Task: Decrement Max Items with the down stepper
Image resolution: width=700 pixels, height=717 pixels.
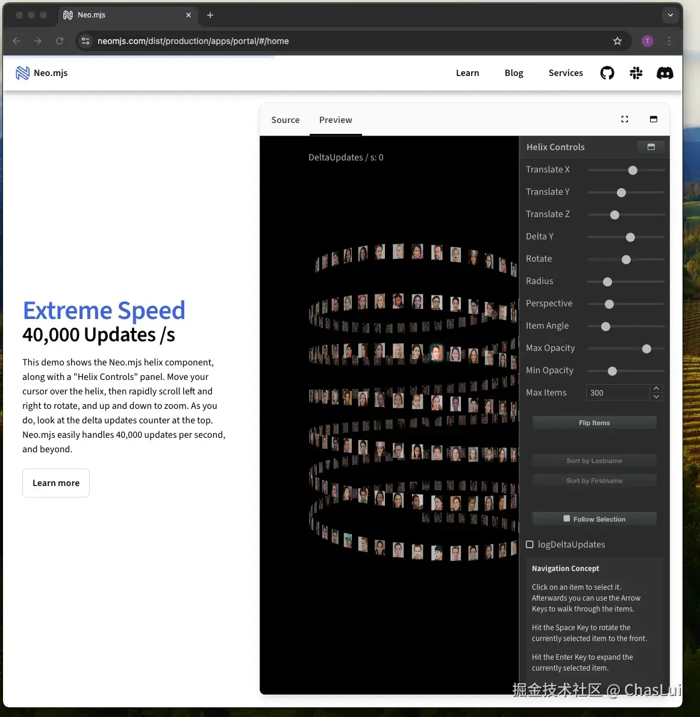Action: [x=656, y=397]
